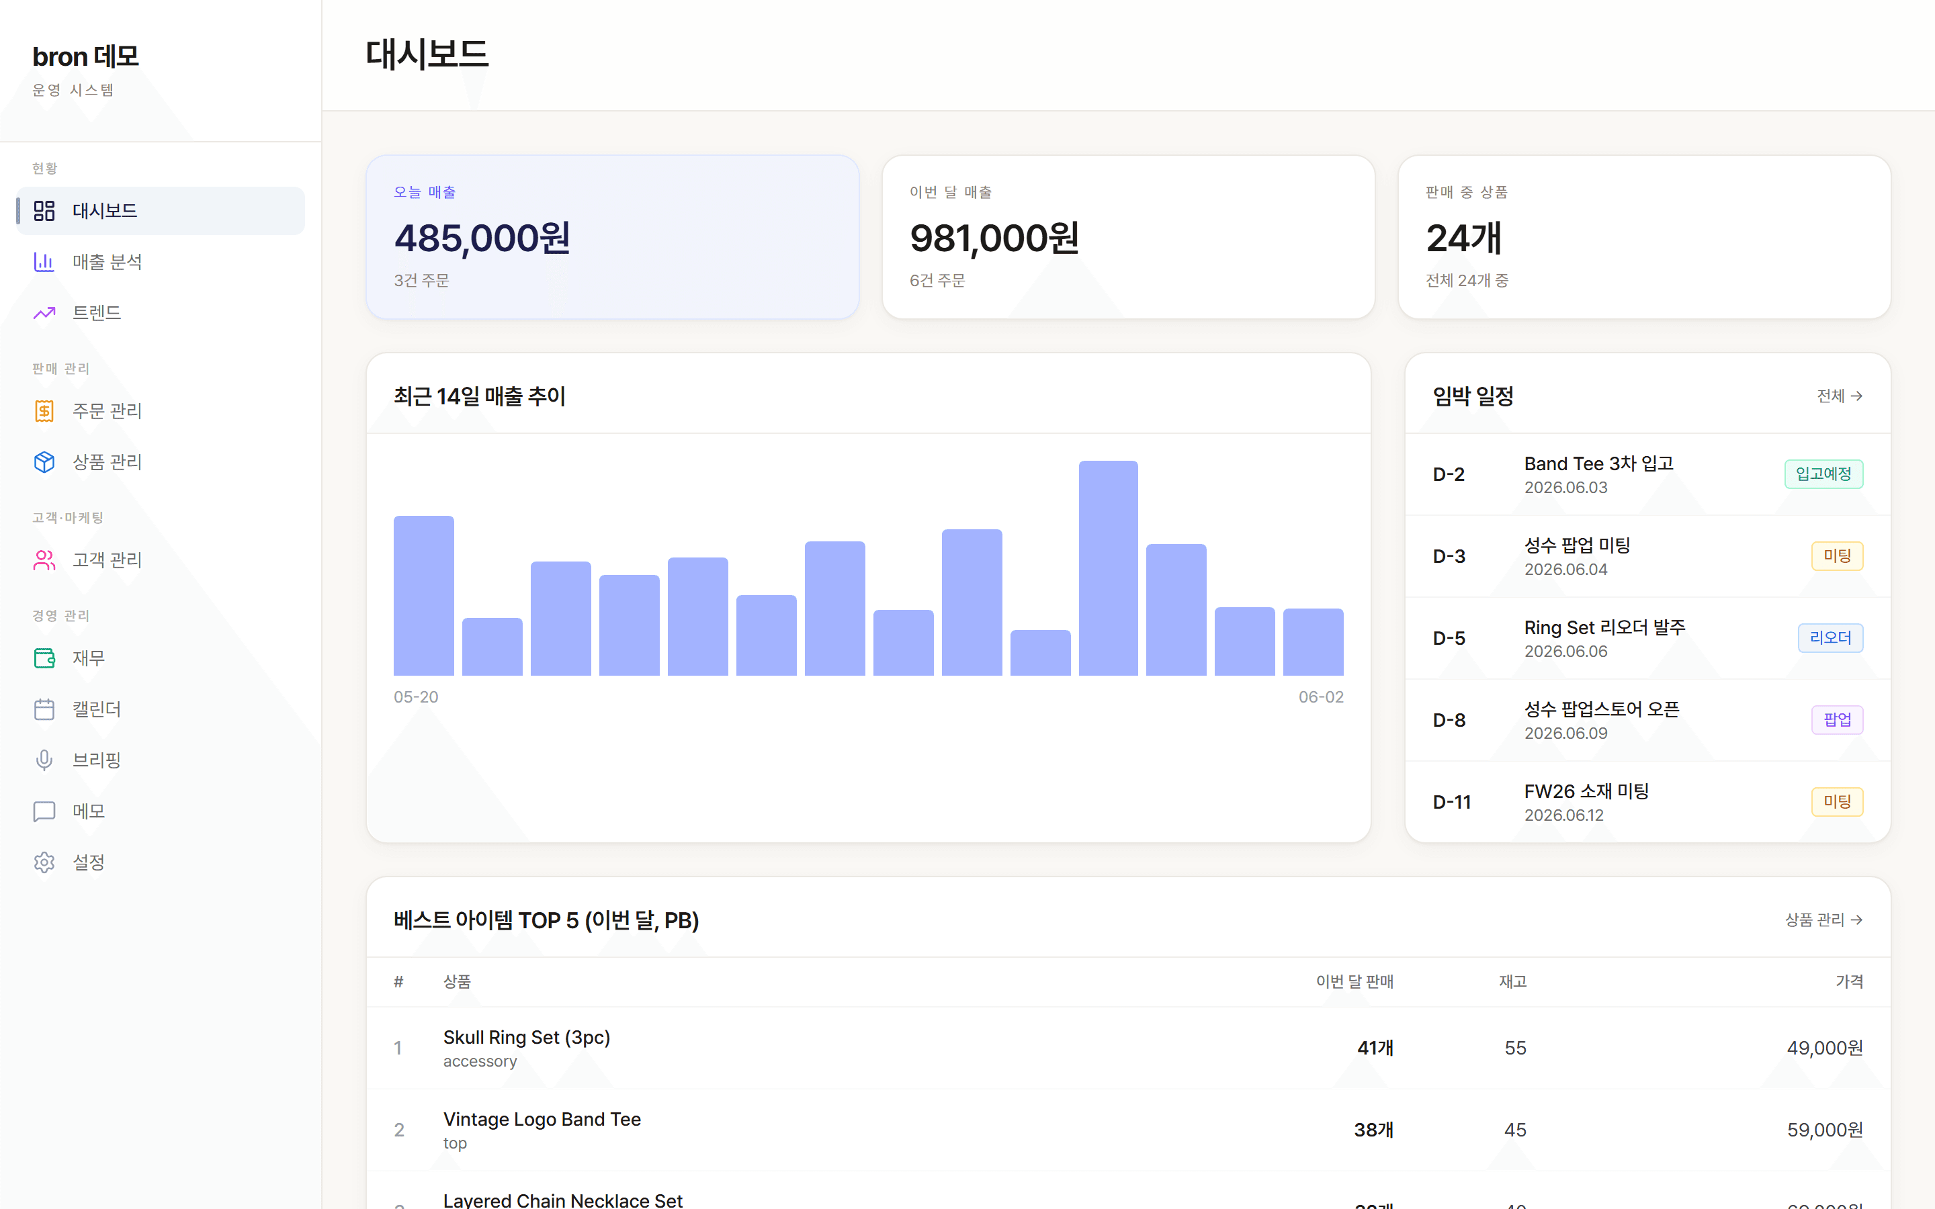Open the 메모 page
The height and width of the screenshot is (1209, 1935).
pos(161,811)
